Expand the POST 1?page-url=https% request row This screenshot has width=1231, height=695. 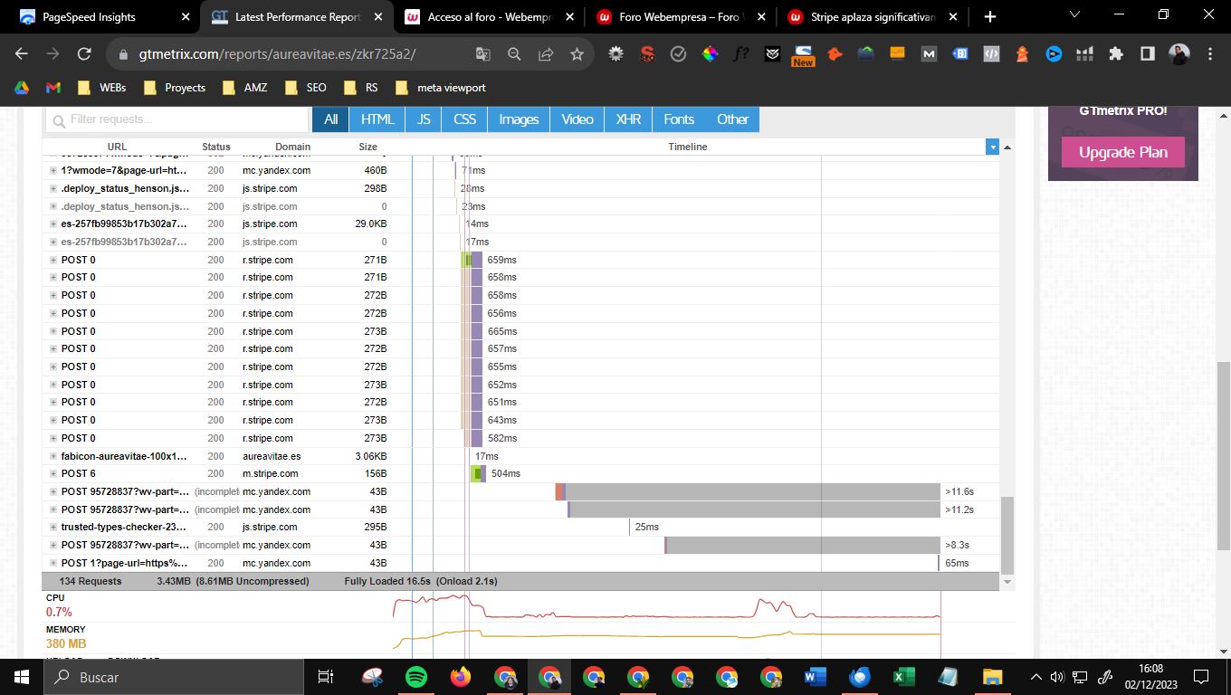click(53, 563)
